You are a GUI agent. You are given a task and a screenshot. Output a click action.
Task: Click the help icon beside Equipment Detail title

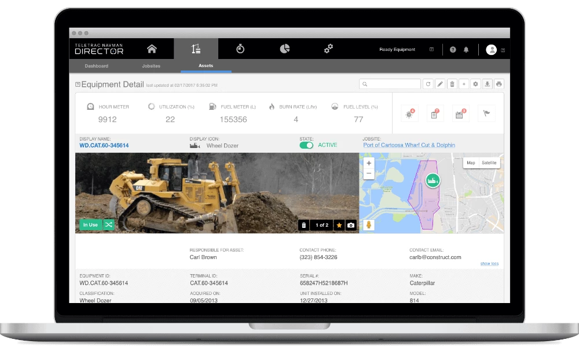(x=78, y=84)
